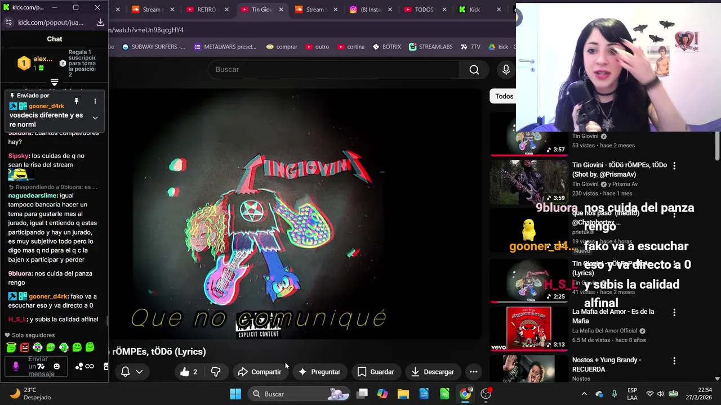Open SUBWAY SURFERS bookmark
Viewport: 721px width, 405px height.
tap(153, 47)
